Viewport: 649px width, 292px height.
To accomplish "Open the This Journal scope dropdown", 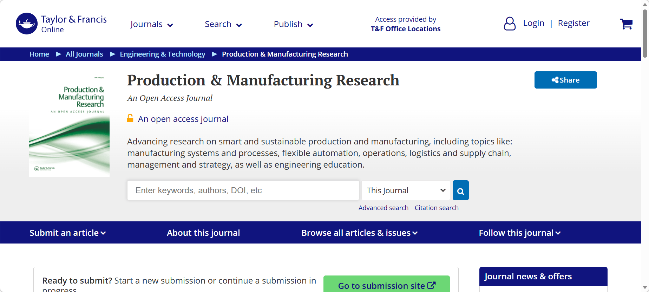I will click(x=406, y=190).
